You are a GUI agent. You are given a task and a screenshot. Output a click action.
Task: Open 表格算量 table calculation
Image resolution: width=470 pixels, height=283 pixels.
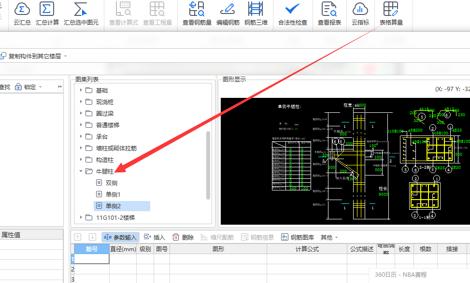point(391,13)
